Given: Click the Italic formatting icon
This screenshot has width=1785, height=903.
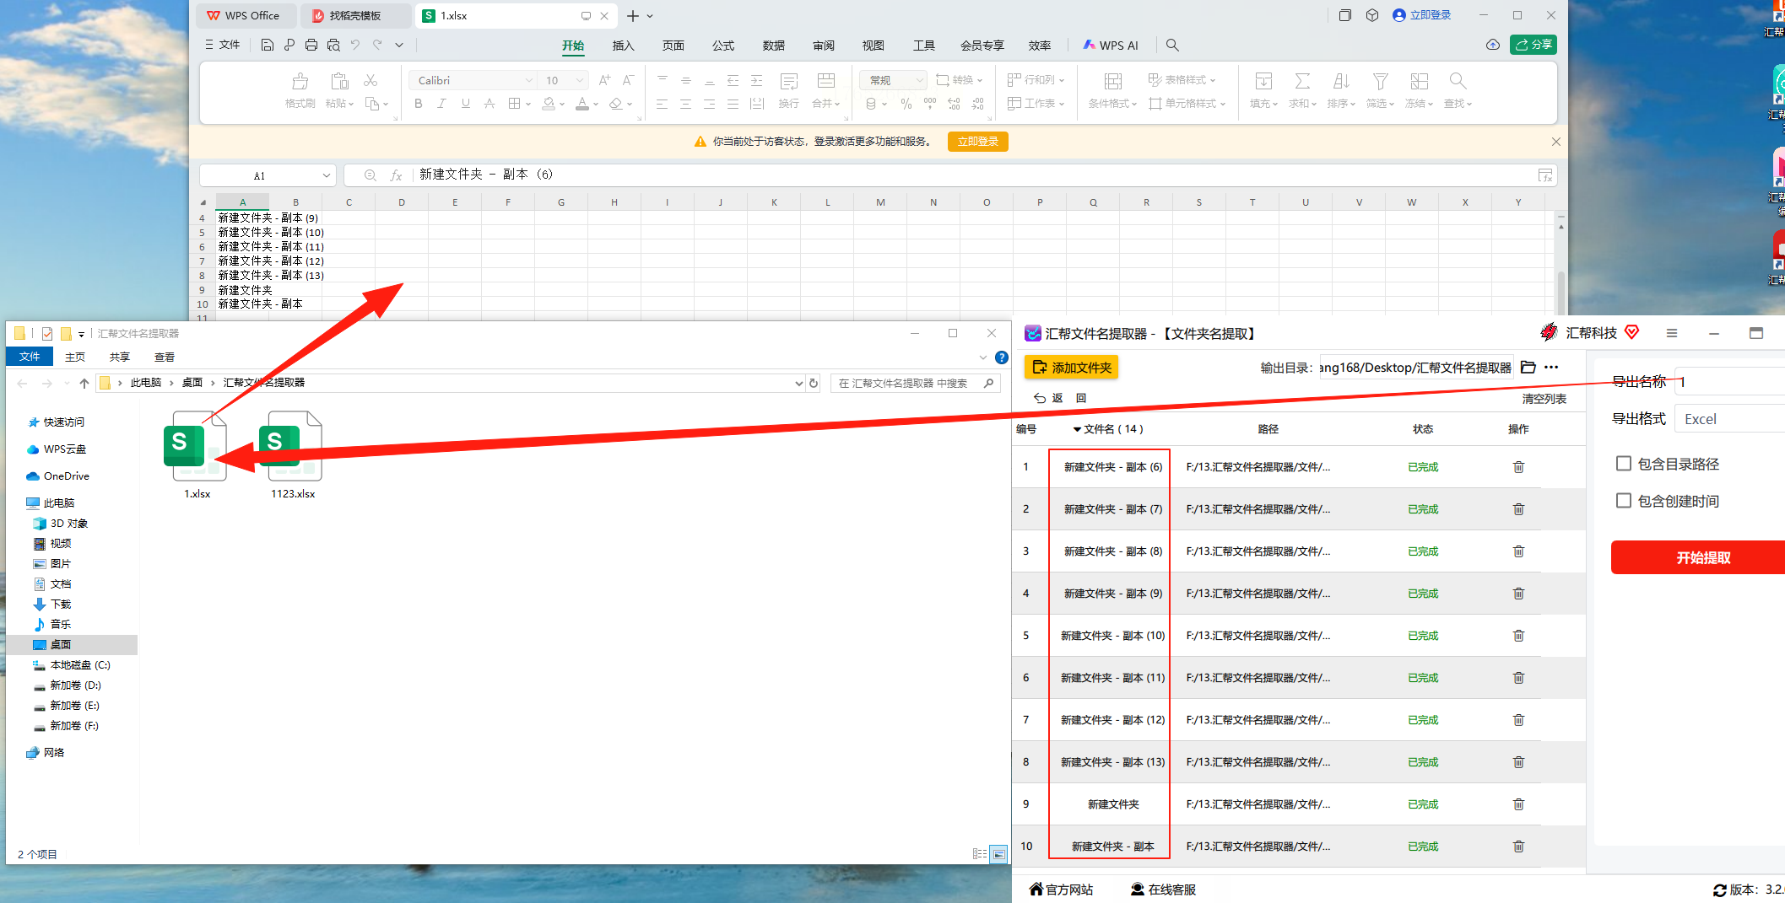Looking at the screenshot, I should point(441,104).
